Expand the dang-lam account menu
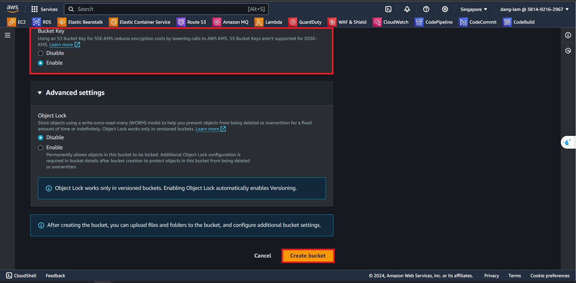The width and height of the screenshot is (576, 283). [x=534, y=9]
